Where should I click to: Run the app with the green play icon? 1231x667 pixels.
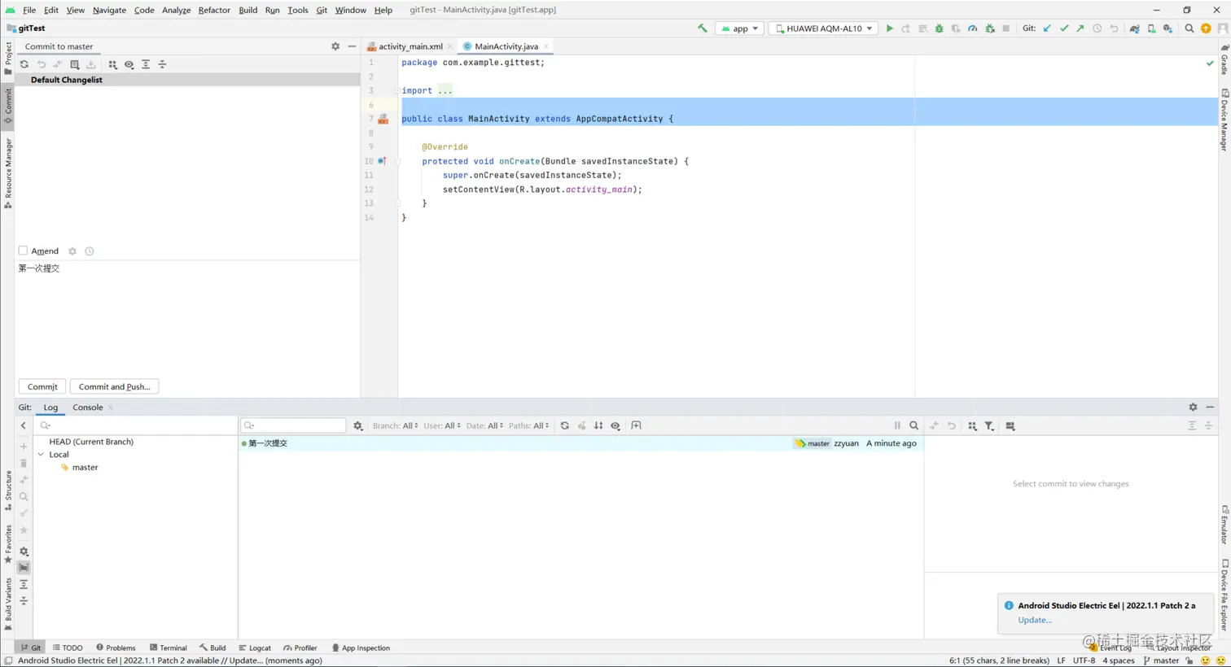coord(889,28)
